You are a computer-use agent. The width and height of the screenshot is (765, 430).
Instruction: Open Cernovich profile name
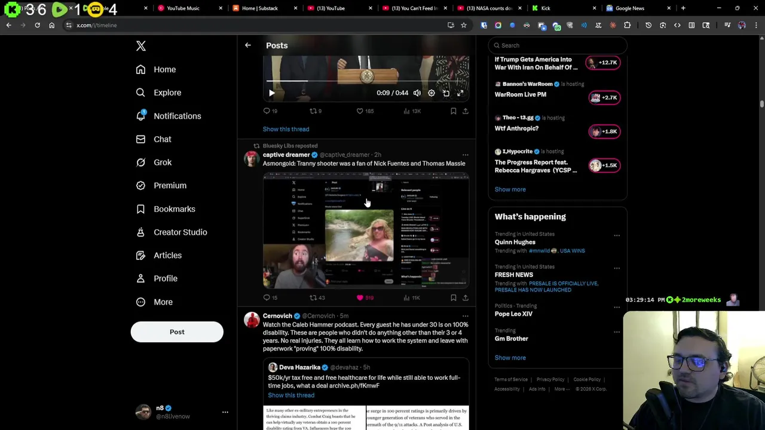point(277,316)
